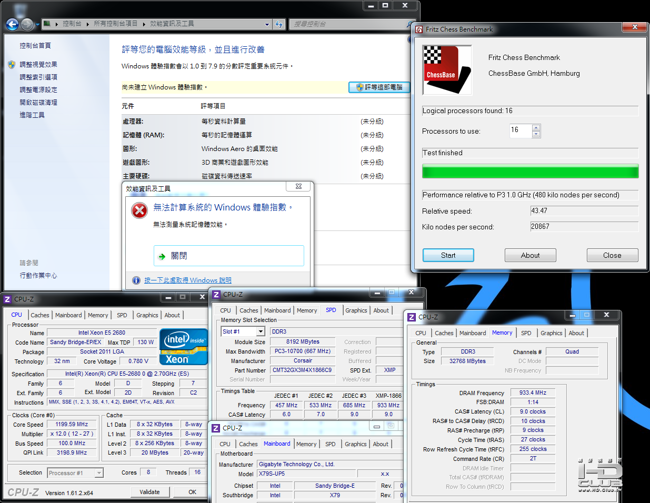Click the search magnifier in Control Panel
The image size is (650, 503).
[410, 24]
